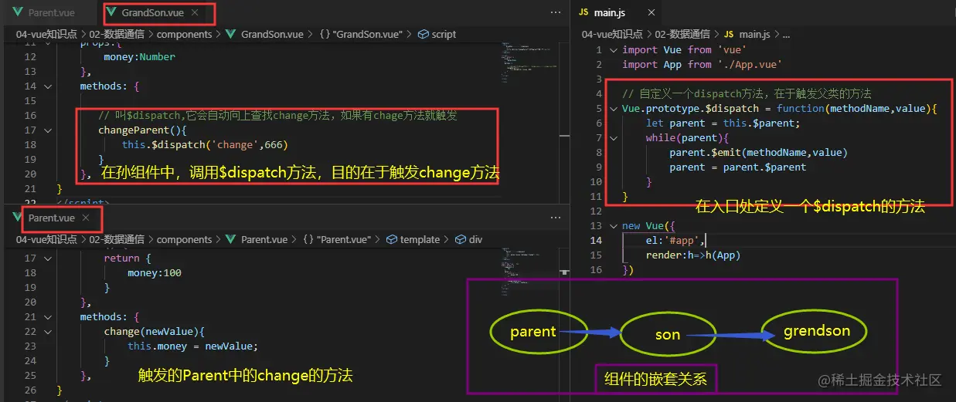Click let parent = this.$parent; line
The image size is (956, 402).
[x=723, y=123]
